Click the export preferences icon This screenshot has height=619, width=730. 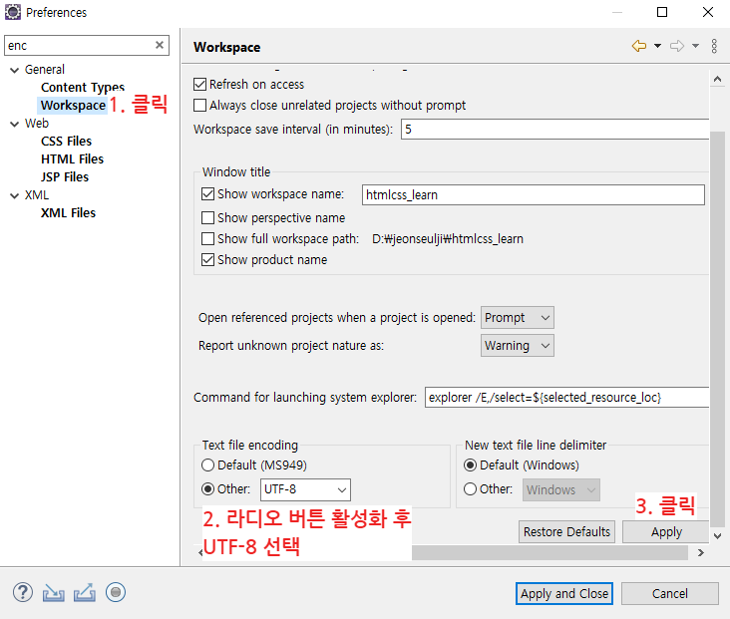click(x=84, y=592)
